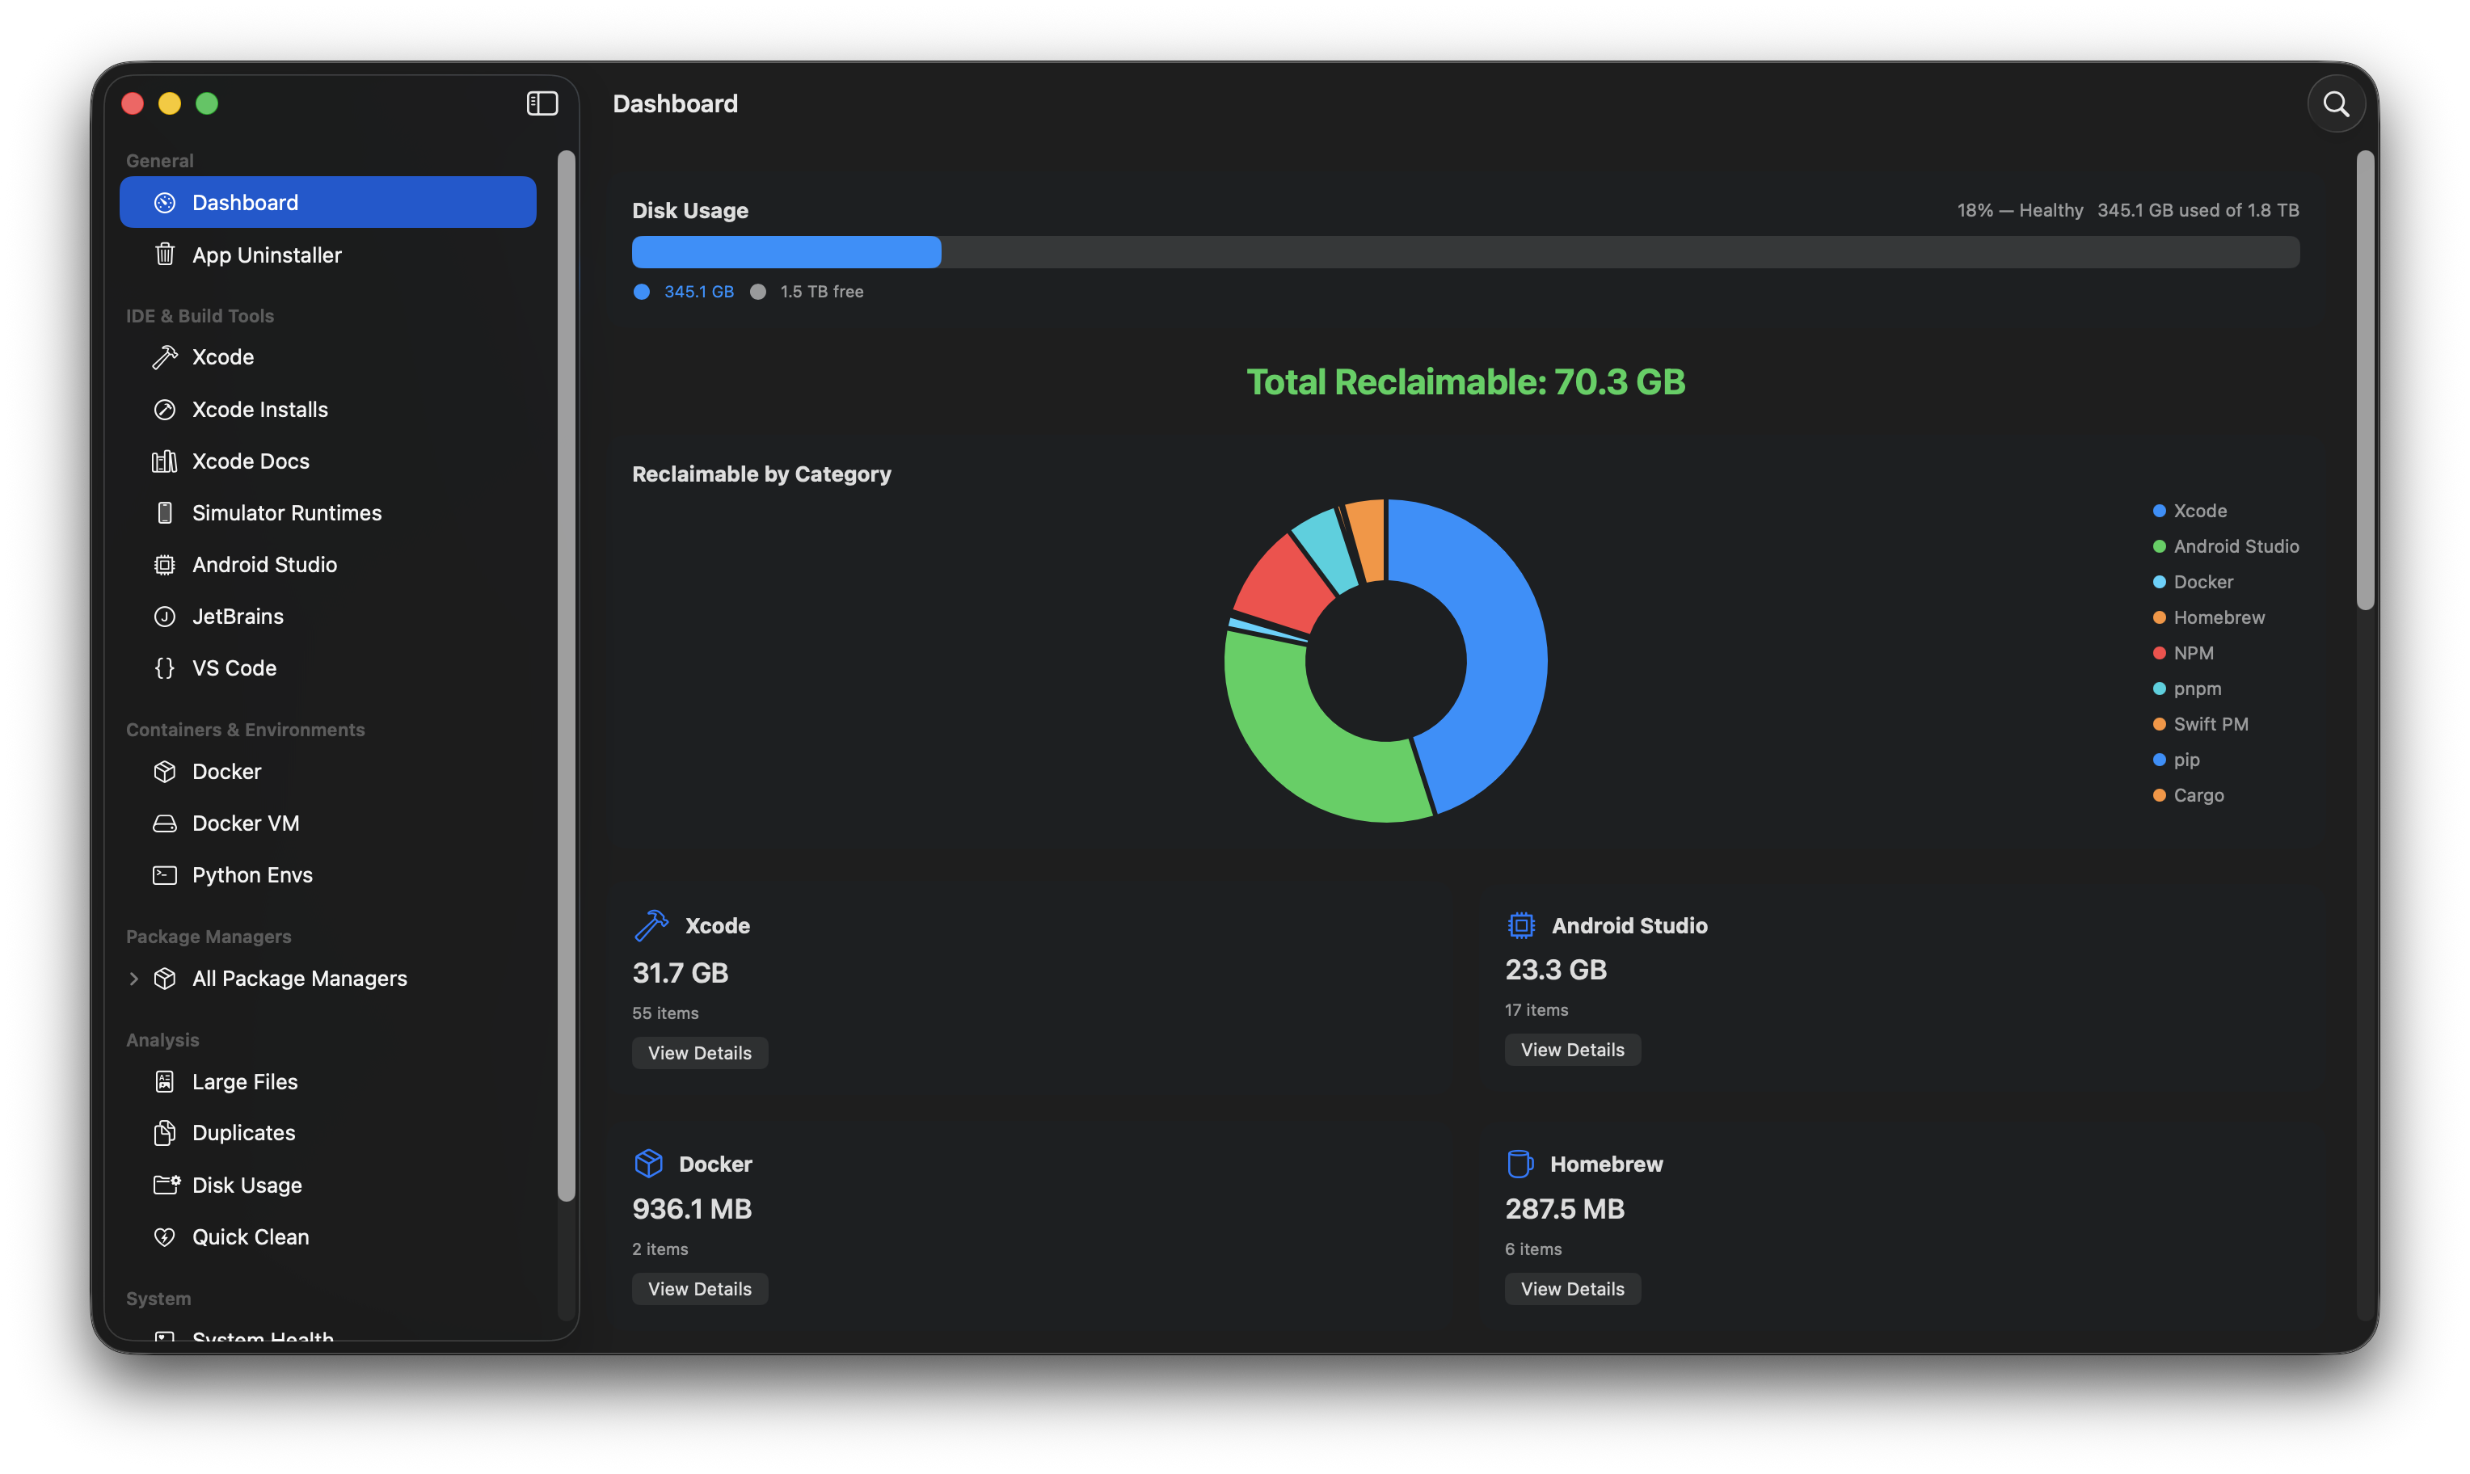
Task: View Details for Xcode card
Action: coord(700,1053)
